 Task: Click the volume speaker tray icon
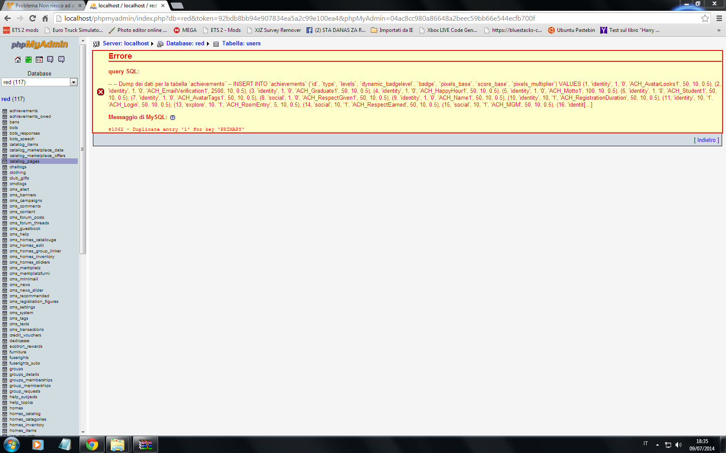678,445
